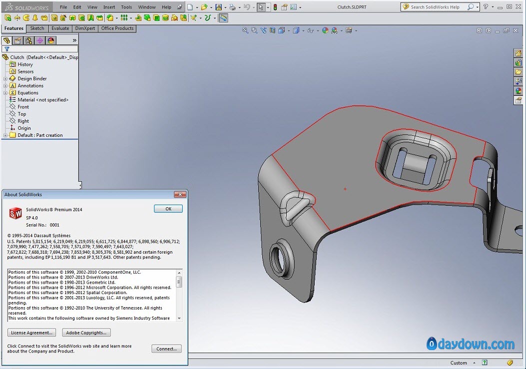
Task: Switch to PropertyManager panel tab
Action: point(18,40)
